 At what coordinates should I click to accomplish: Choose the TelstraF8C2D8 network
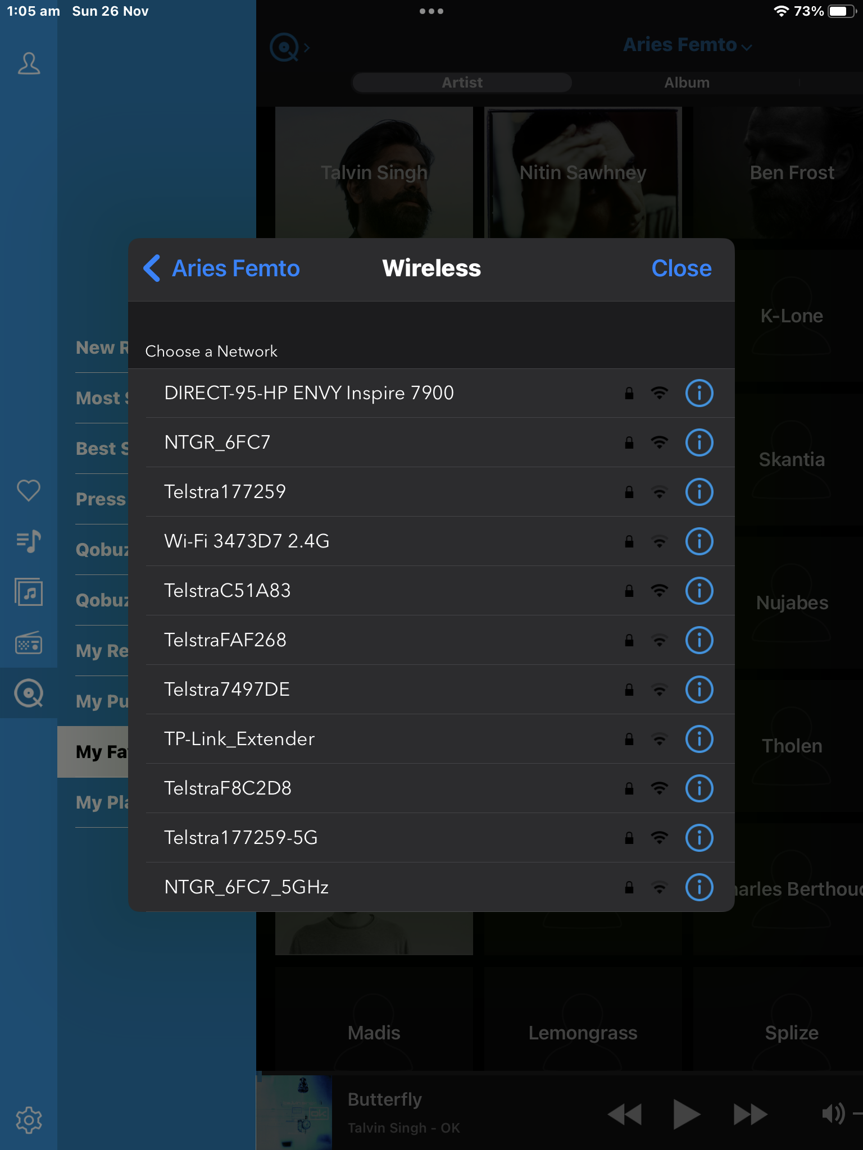click(x=431, y=788)
